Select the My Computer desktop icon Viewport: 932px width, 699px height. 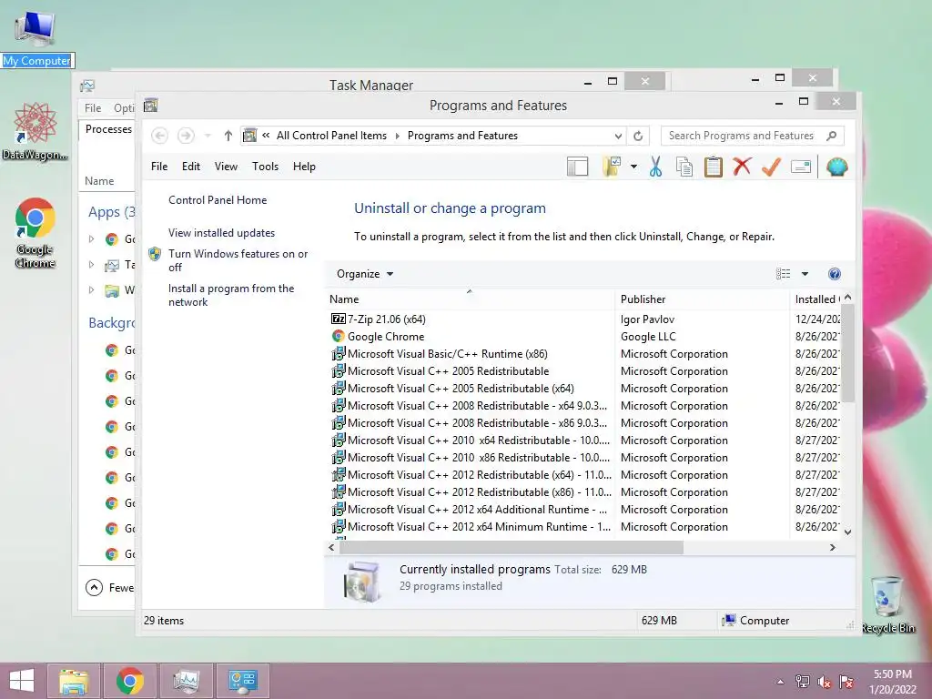36,38
